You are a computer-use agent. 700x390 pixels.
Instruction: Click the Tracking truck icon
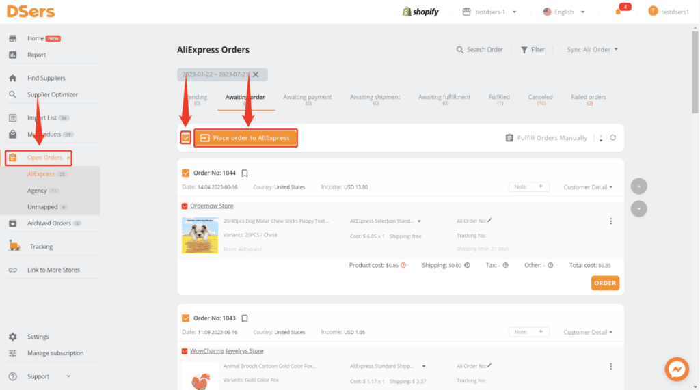14,246
